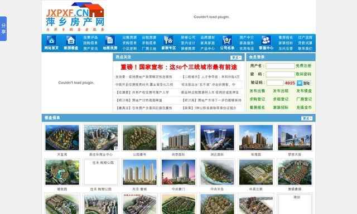The image size is (357, 214).
Task: Click the 取回密码 recover password link
Action: click(303, 74)
